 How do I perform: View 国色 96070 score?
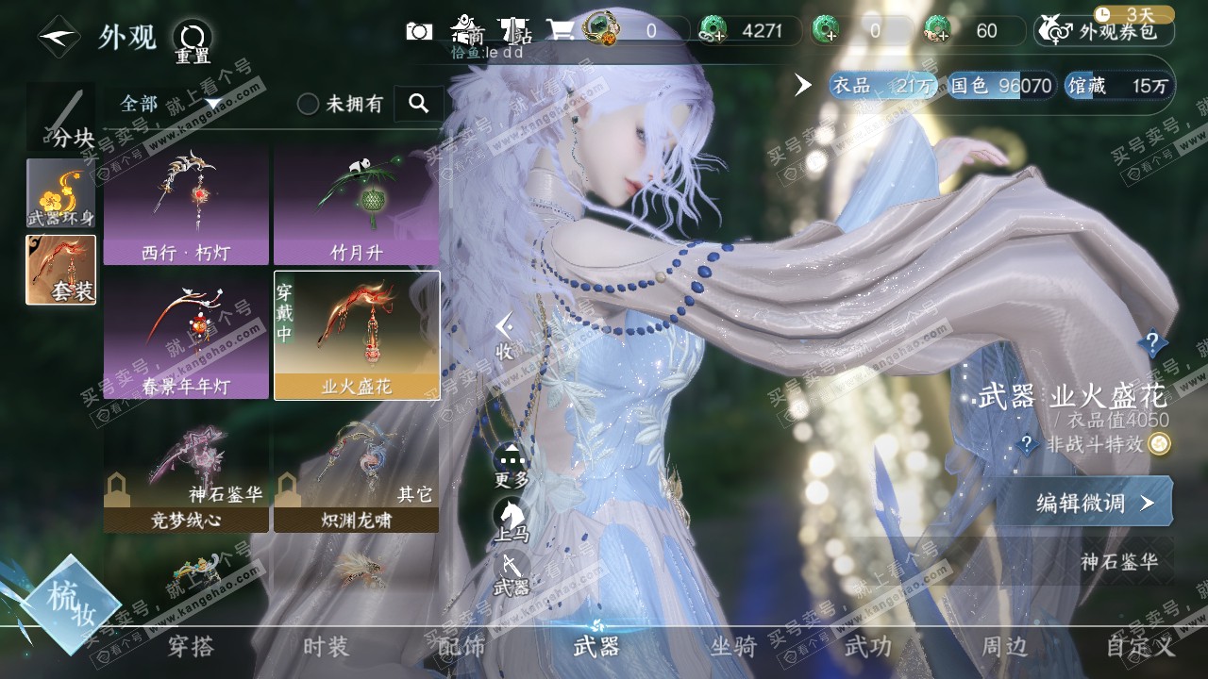(1000, 86)
